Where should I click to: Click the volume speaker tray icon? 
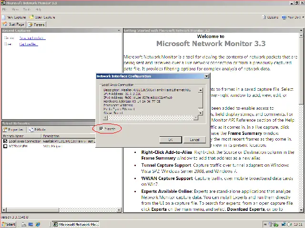click(x=289, y=224)
